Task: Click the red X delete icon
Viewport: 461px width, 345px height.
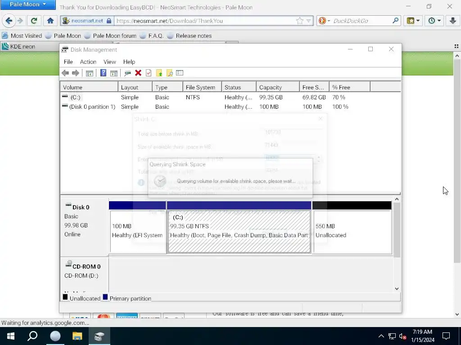Action: (x=138, y=73)
